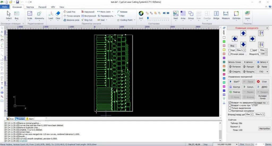Click the Lead lines tool
Screen dimensions: 272x146
51,15
